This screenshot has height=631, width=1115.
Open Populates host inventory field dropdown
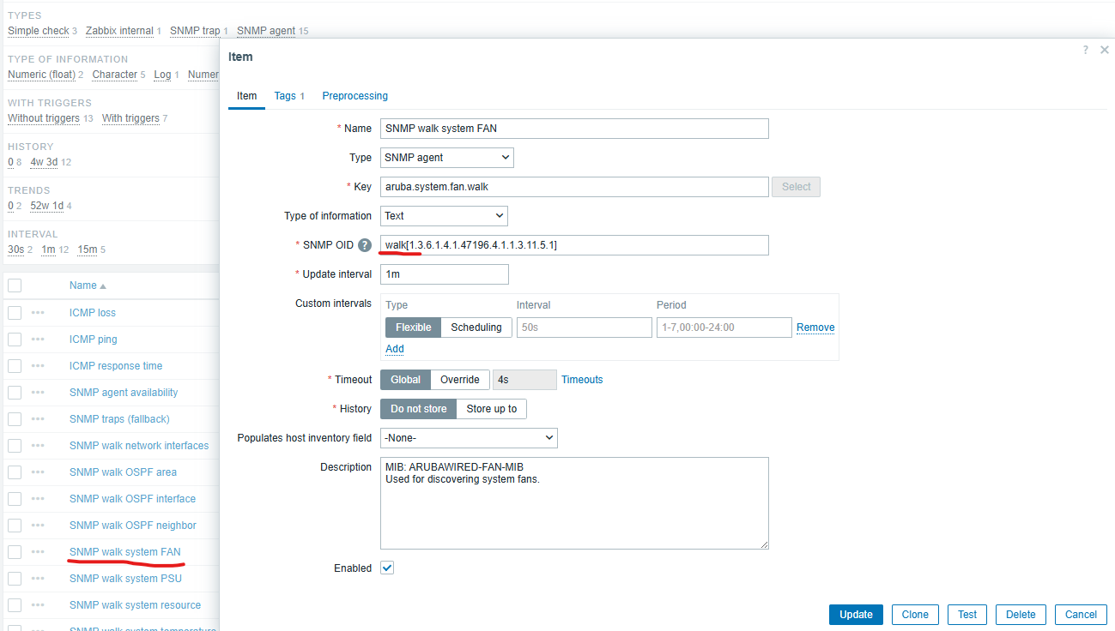[x=469, y=438]
